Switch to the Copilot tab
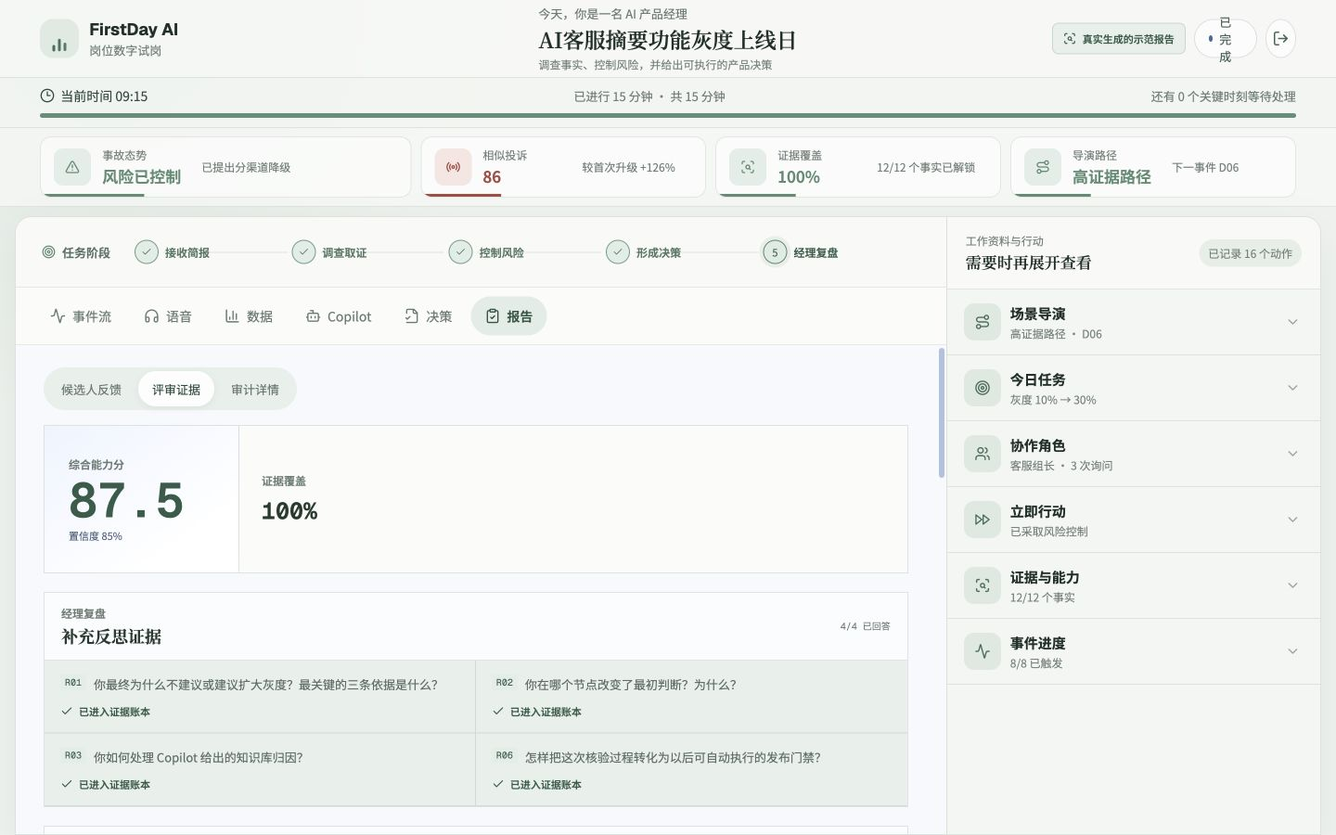This screenshot has height=835, width=1336. coord(339,316)
